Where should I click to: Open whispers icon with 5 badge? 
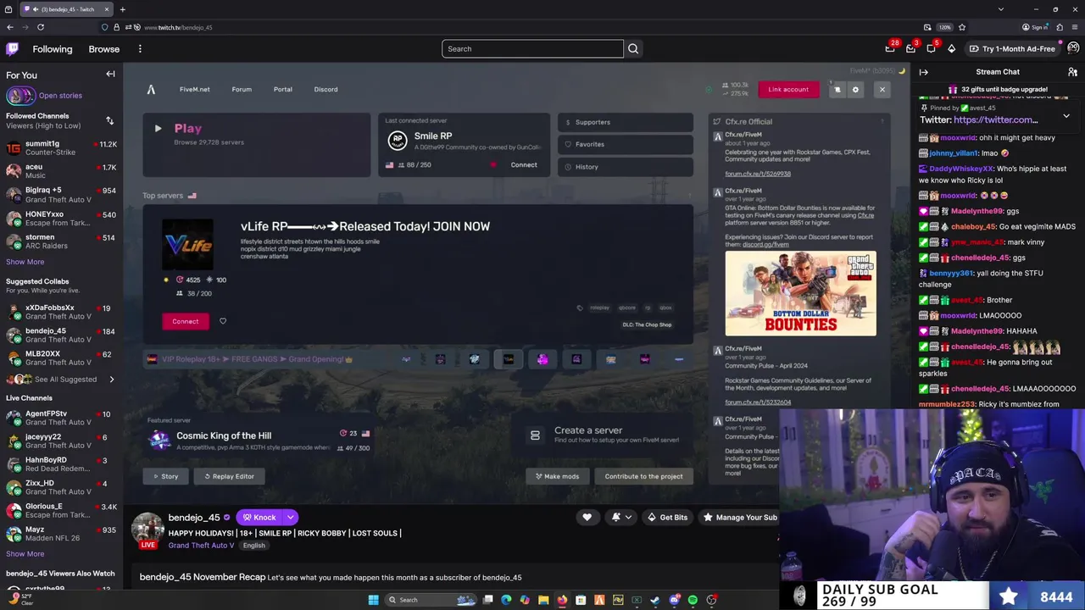[x=931, y=49]
